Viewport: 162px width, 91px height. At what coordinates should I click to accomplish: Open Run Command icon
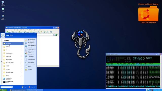pyautogui.click(x=26, y=62)
